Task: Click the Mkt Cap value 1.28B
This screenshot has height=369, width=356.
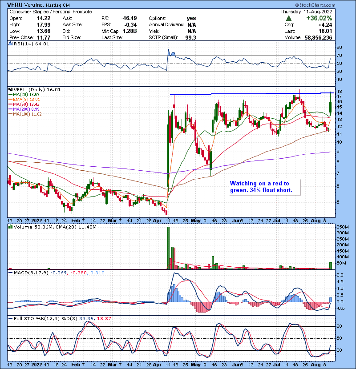Action: pyautogui.click(x=130, y=31)
